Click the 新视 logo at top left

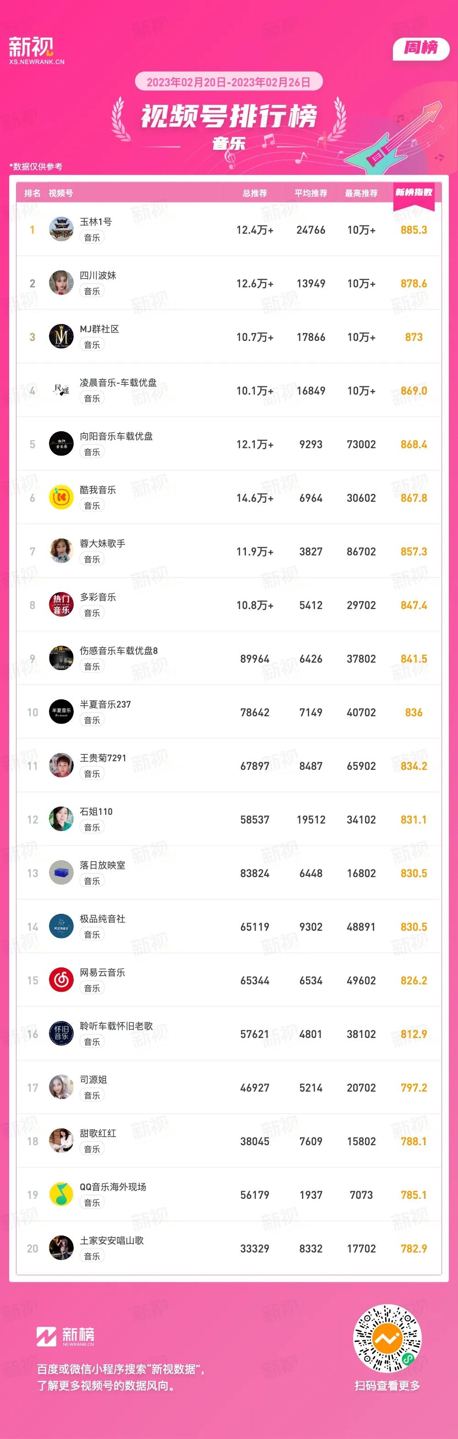pos(36,51)
